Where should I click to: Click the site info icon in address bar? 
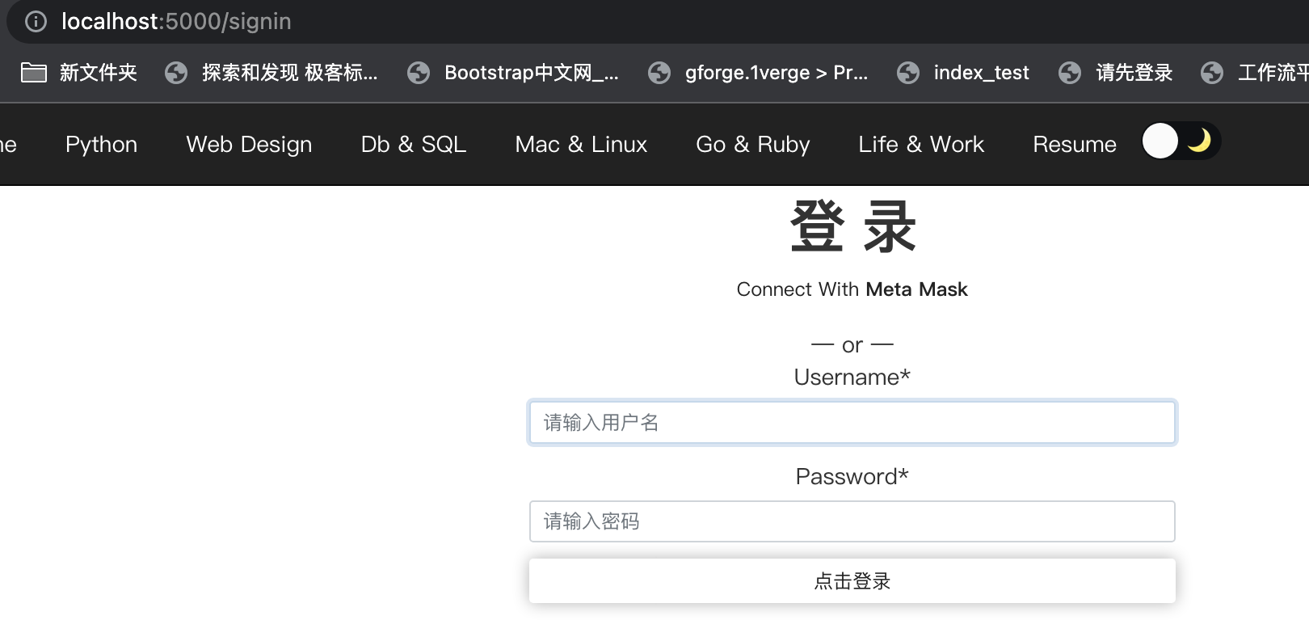click(36, 22)
